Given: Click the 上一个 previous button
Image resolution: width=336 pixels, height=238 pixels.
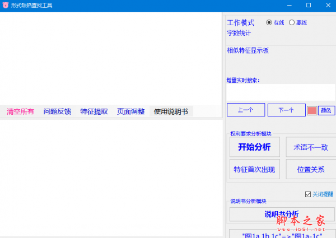Looking at the screenshot, I should (246, 110).
